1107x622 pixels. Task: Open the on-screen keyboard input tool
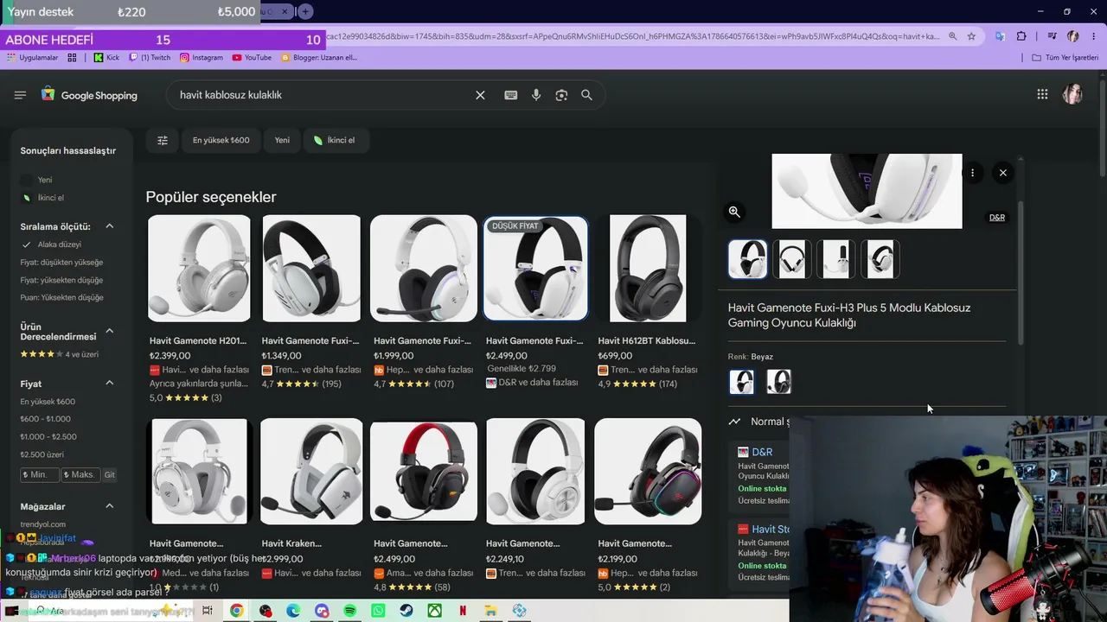click(x=511, y=95)
